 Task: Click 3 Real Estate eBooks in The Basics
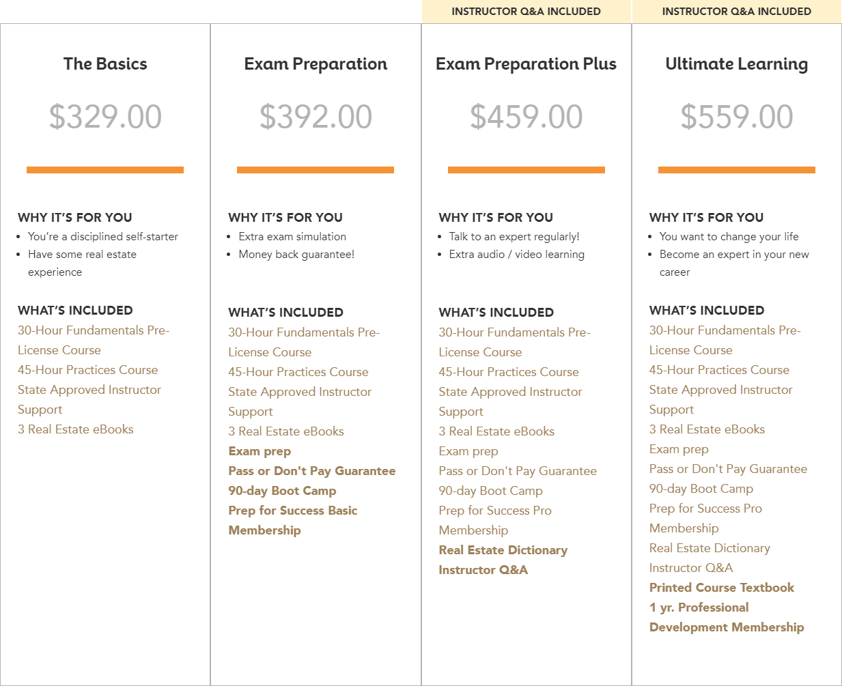[x=76, y=429]
